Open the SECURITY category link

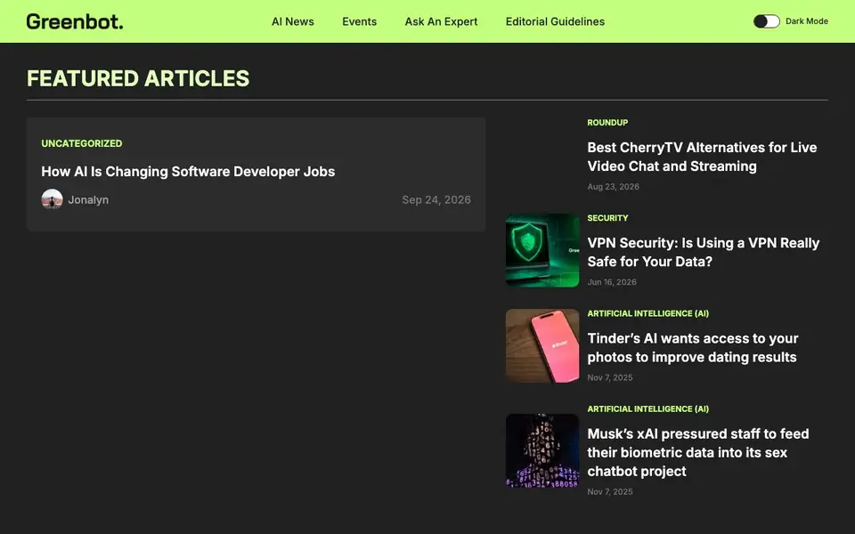click(x=607, y=218)
